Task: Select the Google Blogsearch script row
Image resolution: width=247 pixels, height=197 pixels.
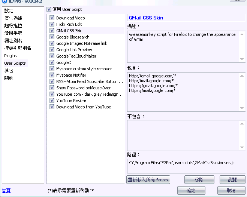Action: pyautogui.click(x=73, y=37)
